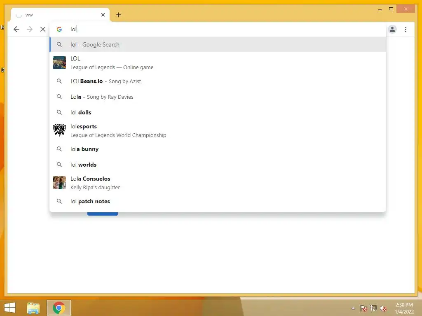Open a new tab with plus button
The image size is (422, 316).
point(119,15)
